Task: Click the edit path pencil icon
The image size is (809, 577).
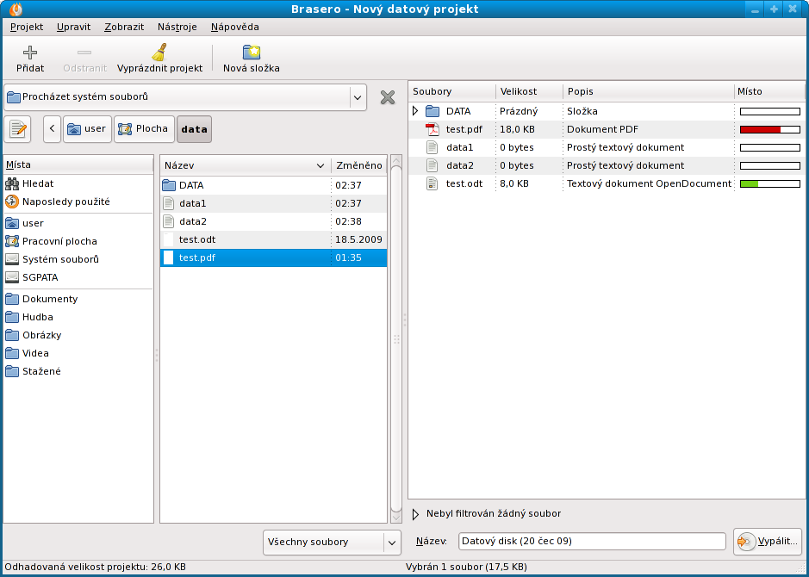Action: [x=17, y=129]
